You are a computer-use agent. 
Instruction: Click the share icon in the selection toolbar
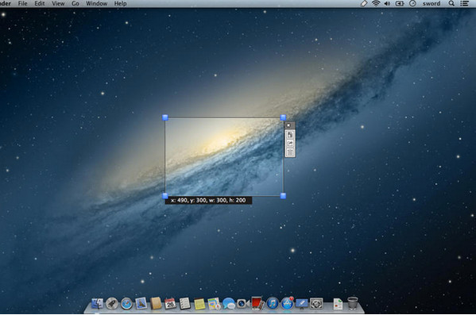290,144
